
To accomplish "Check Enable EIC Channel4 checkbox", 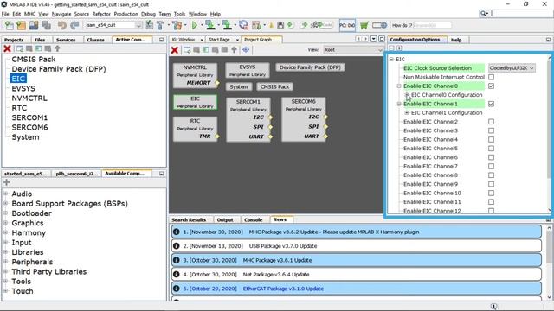I will pos(491,140).
